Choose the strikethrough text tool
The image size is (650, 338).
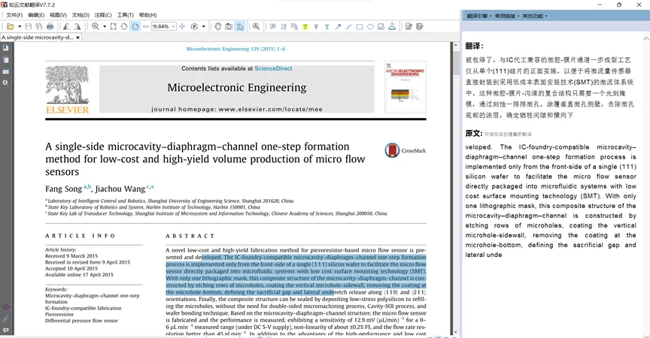(316, 26)
